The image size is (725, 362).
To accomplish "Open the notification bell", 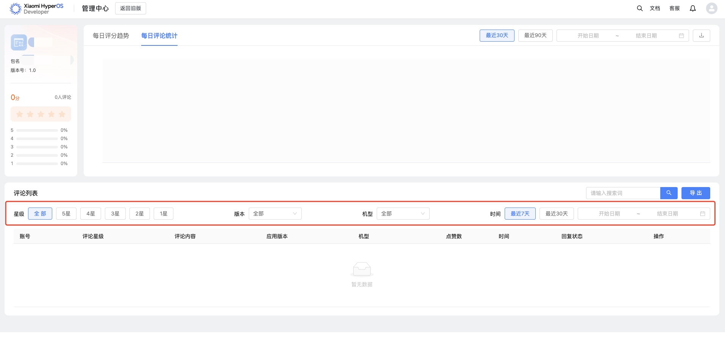I will [x=692, y=8].
